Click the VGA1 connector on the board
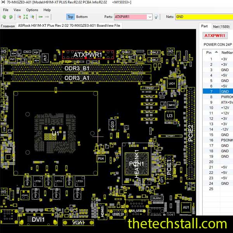Viewport: 233px width, 233px height. pos(78,223)
